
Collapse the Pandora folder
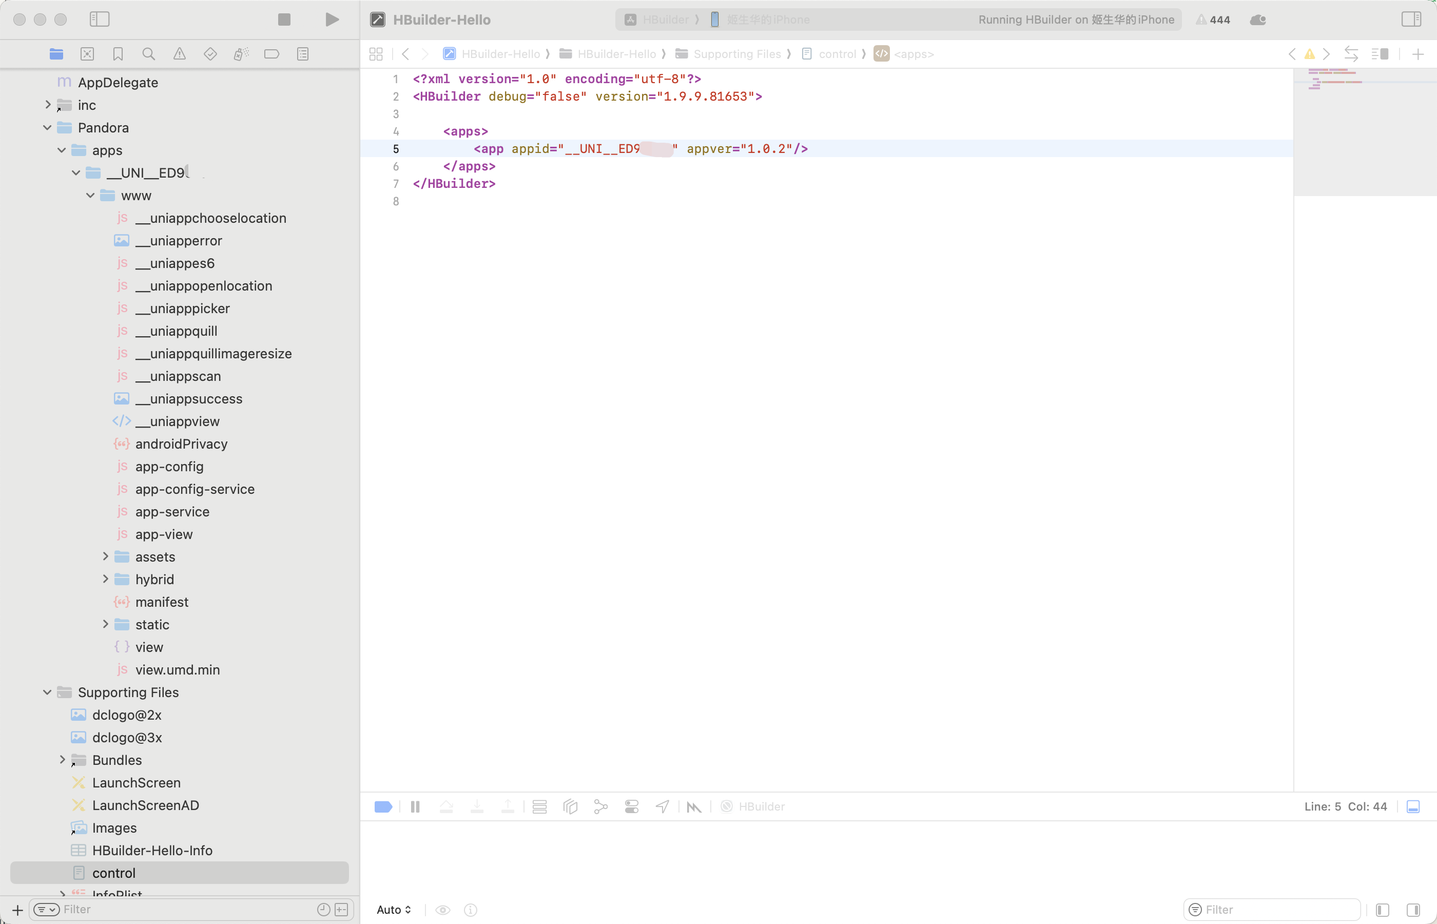tap(47, 128)
